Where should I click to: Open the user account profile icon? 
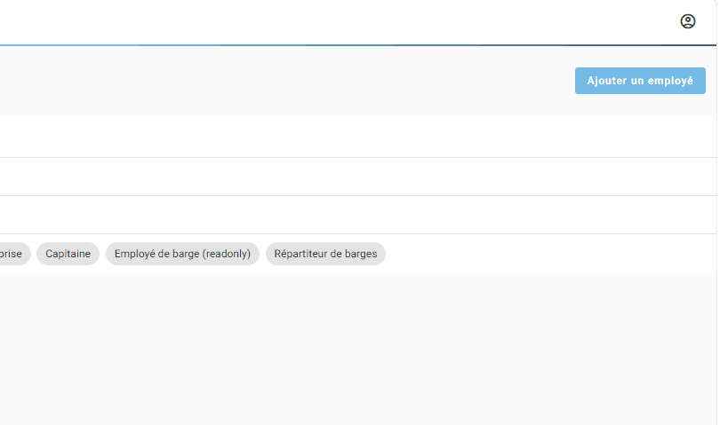click(x=687, y=21)
